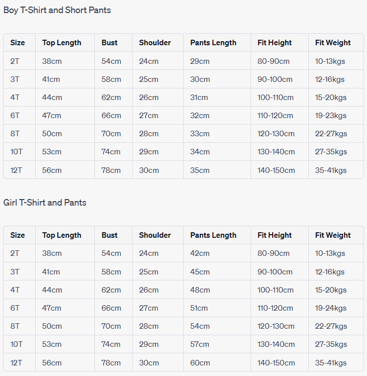This screenshot has width=367, height=376.
Task: Click girl table Bust header
Action: 109,235
